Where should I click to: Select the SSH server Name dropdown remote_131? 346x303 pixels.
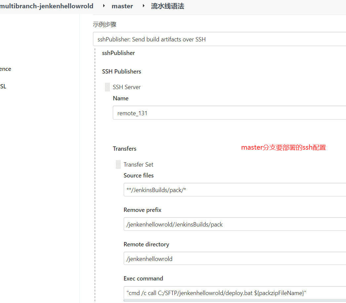coord(229,113)
